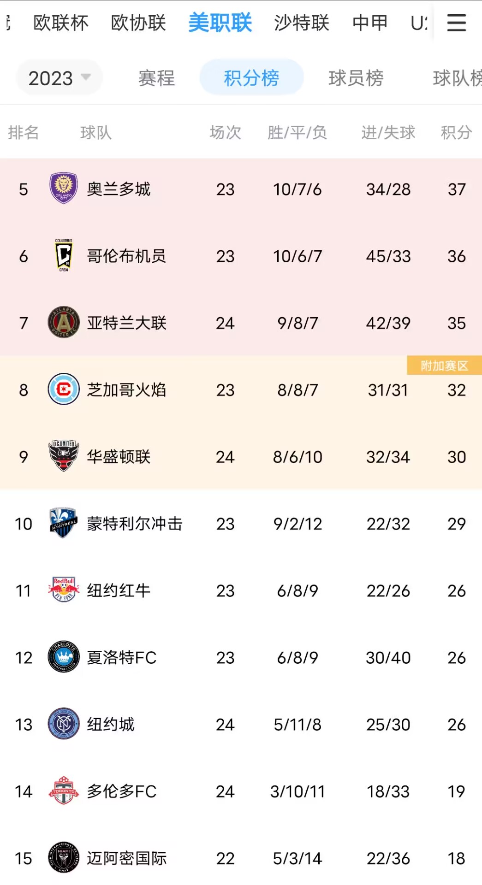Tap the Charlotte FC team logo

[64, 656]
